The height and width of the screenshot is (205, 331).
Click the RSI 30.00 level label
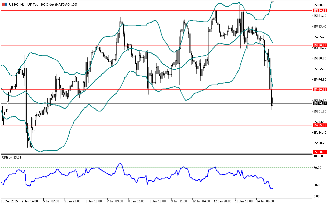(317, 185)
